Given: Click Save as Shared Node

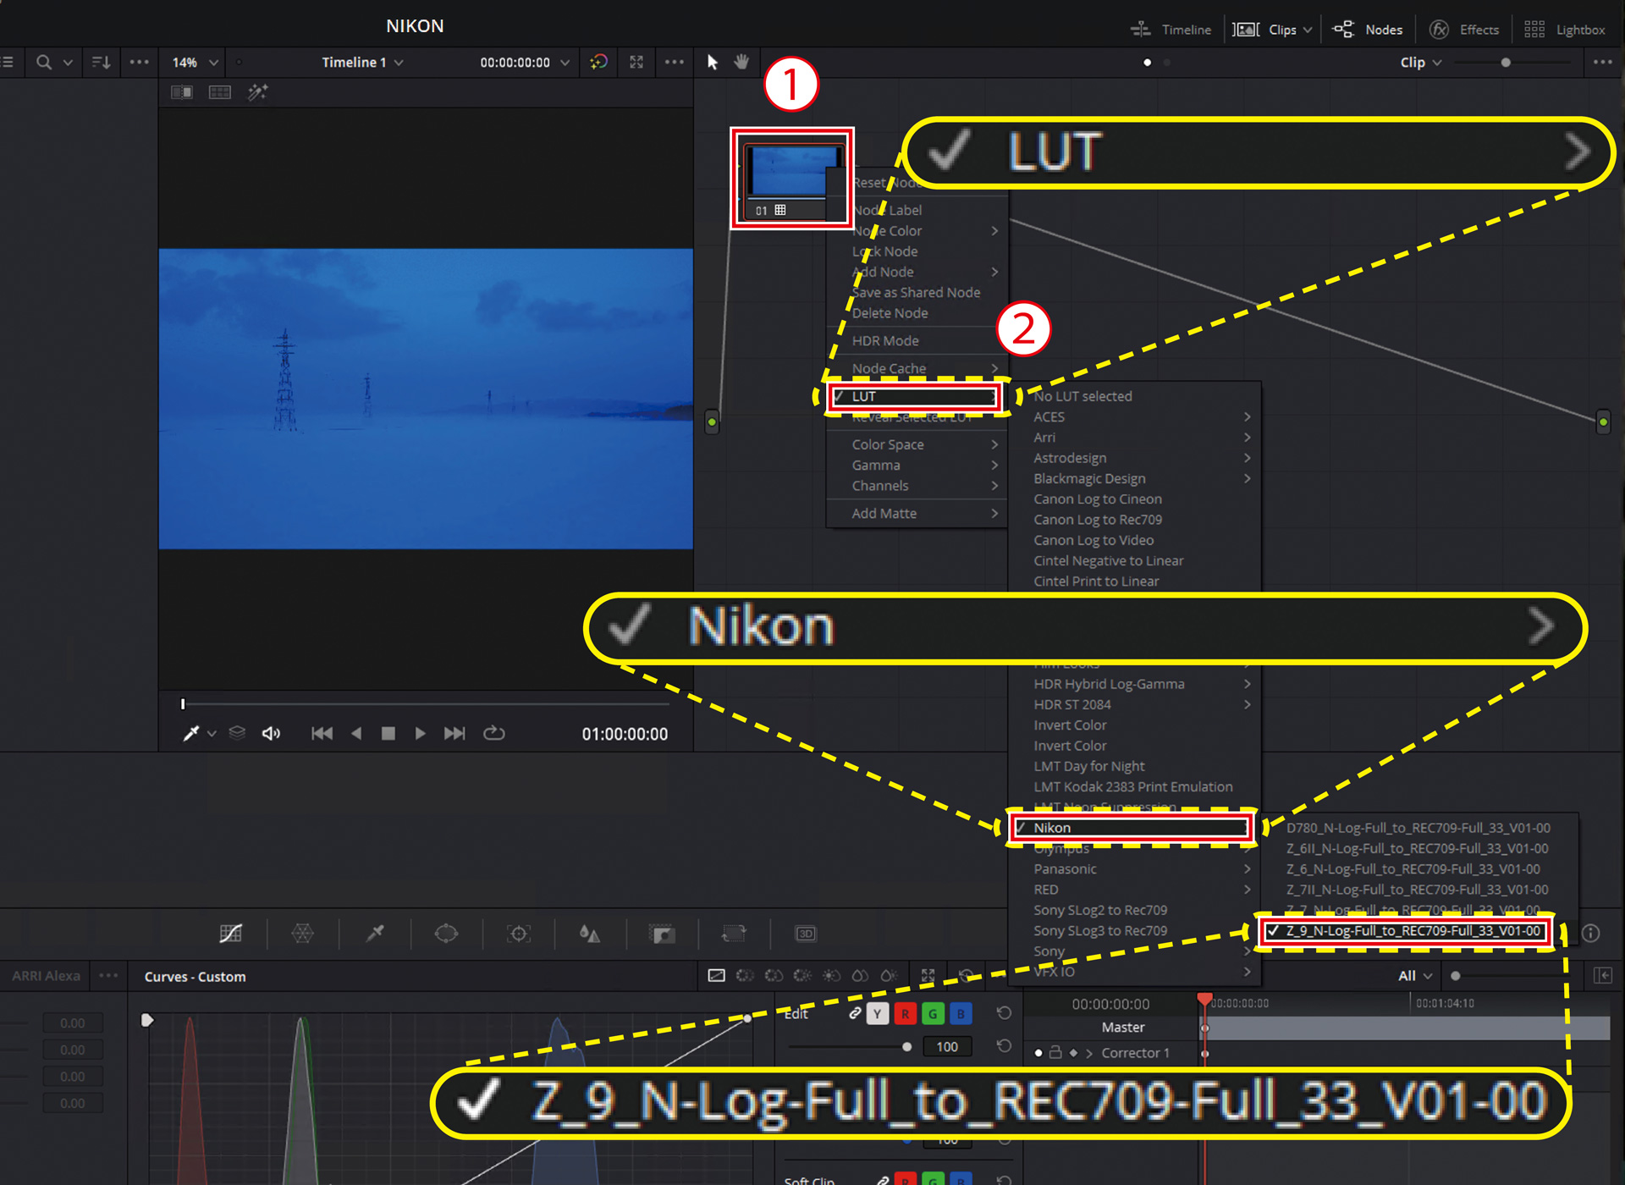Looking at the screenshot, I should [x=917, y=292].
